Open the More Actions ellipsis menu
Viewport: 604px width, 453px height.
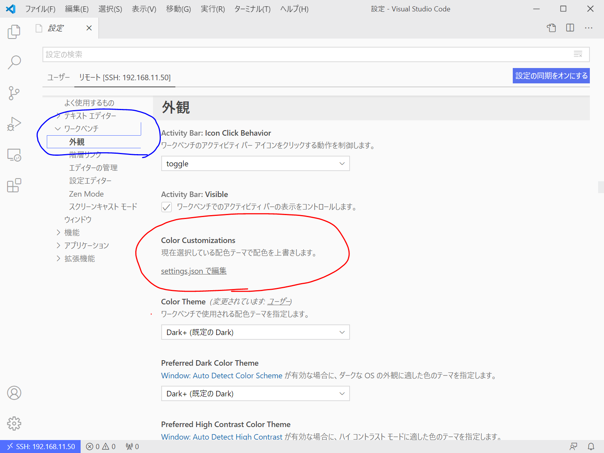(589, 28)
